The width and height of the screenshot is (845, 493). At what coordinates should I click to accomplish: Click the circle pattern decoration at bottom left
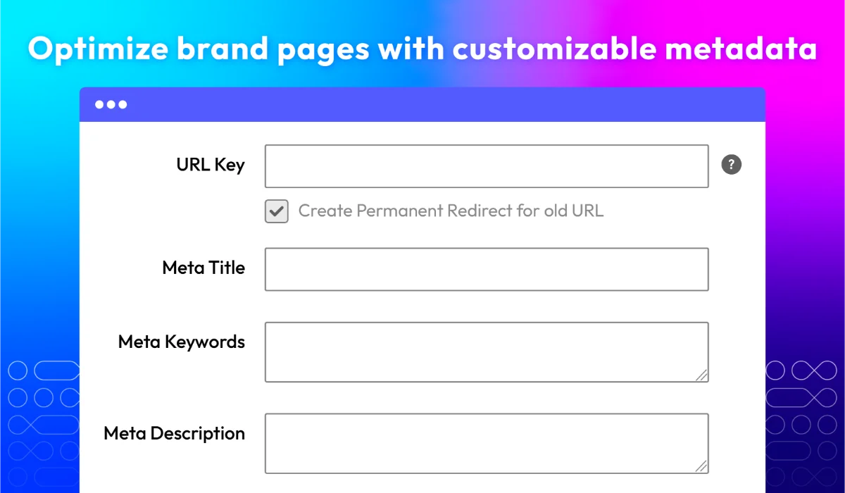(44, 424)
